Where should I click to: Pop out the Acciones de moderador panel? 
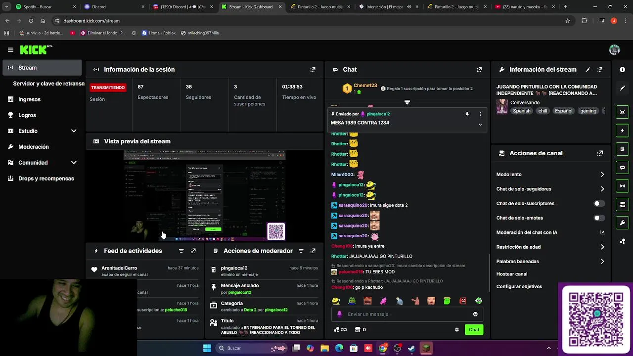pos(313,251)
